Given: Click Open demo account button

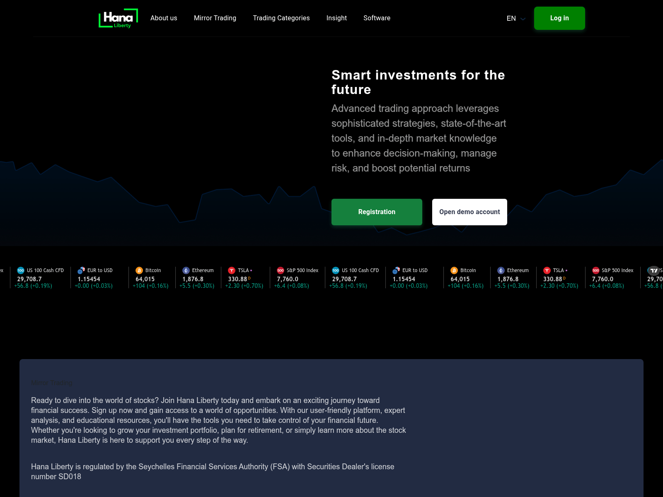Looking at the screenshot, I should click(469, 212).
